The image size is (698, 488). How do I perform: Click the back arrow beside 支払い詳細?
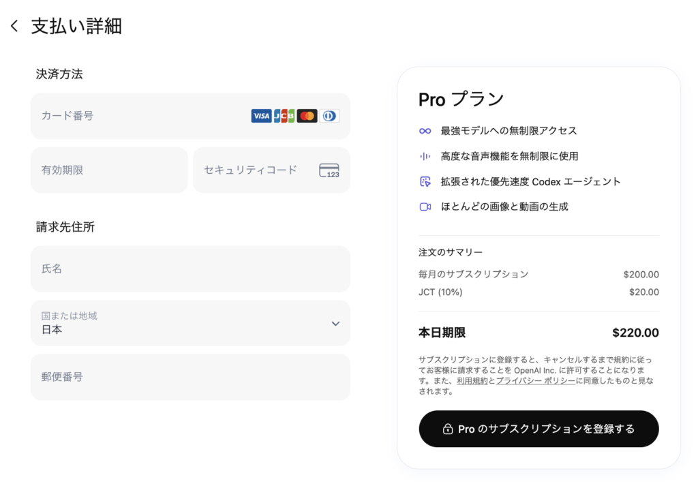point(14,27)
